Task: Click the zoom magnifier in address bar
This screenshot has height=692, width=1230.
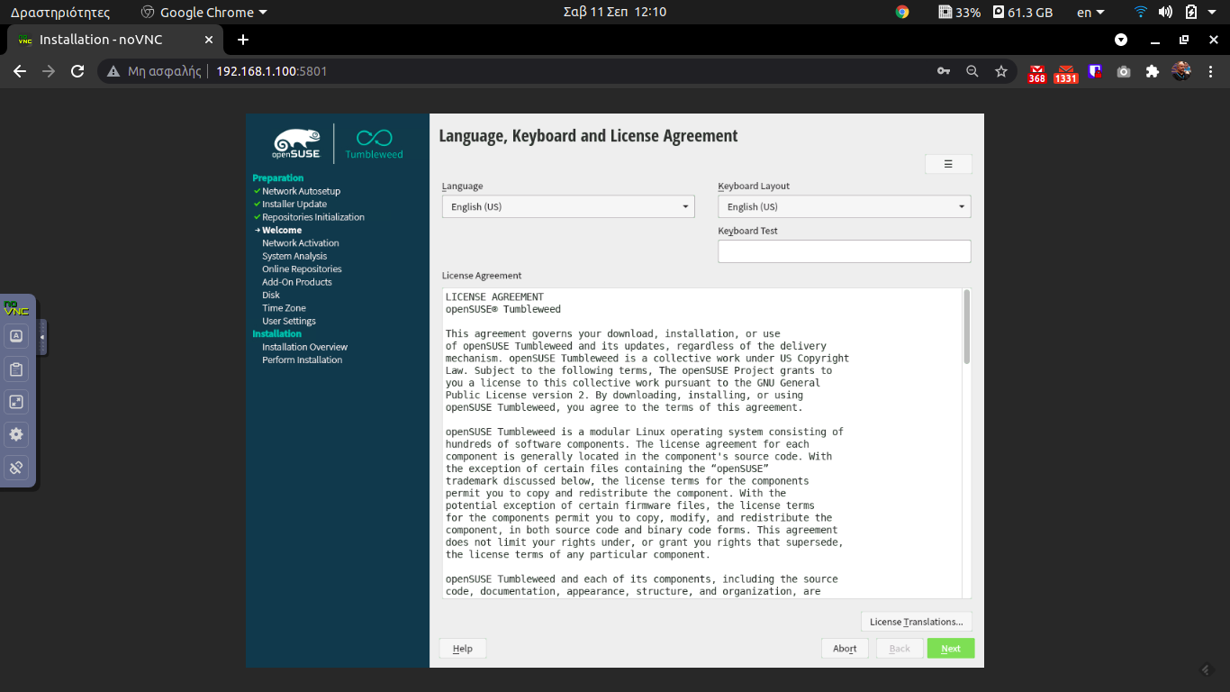Action: coord(972,71)
